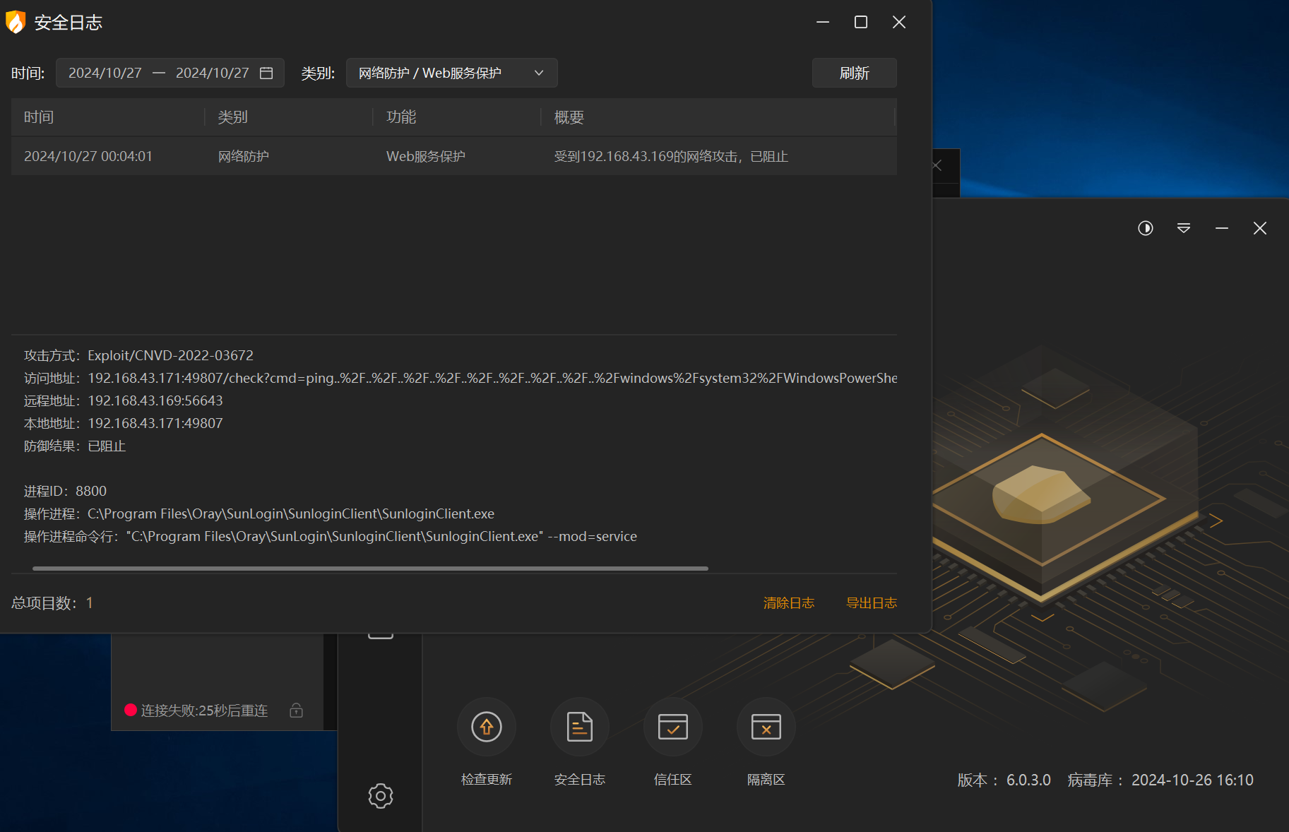Click the red connection-failed status dot
The image size is (1289, 832).
131,710
